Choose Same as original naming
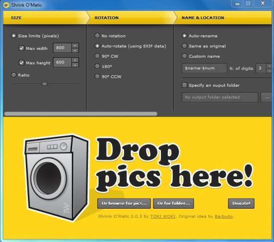274x242 pixels. click(x=184, y=46)
